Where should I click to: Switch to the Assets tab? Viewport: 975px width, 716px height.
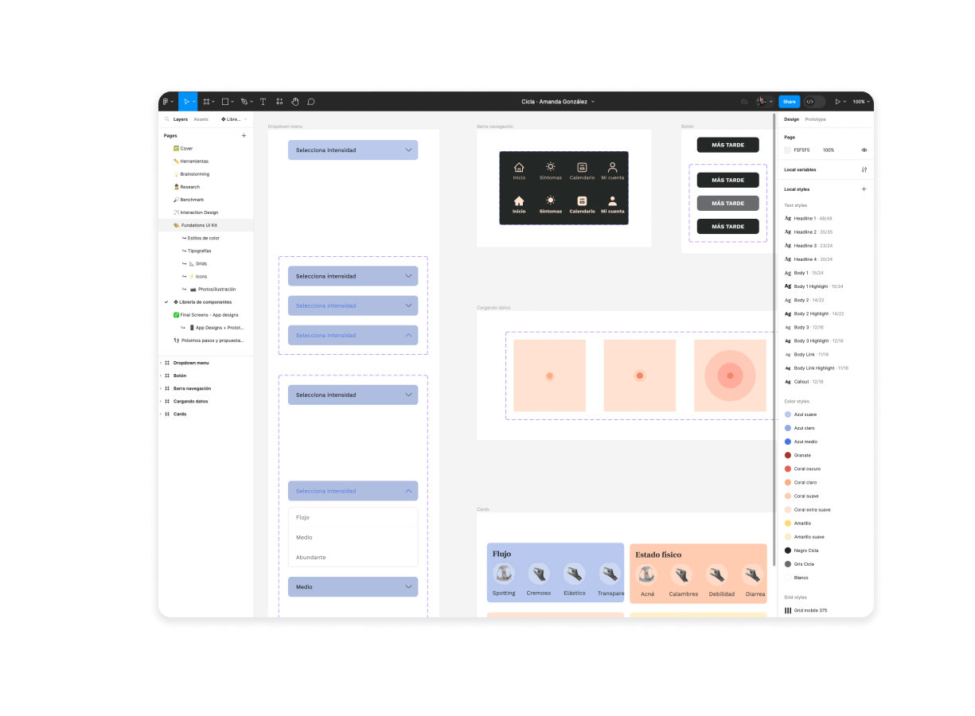(201, 119)
